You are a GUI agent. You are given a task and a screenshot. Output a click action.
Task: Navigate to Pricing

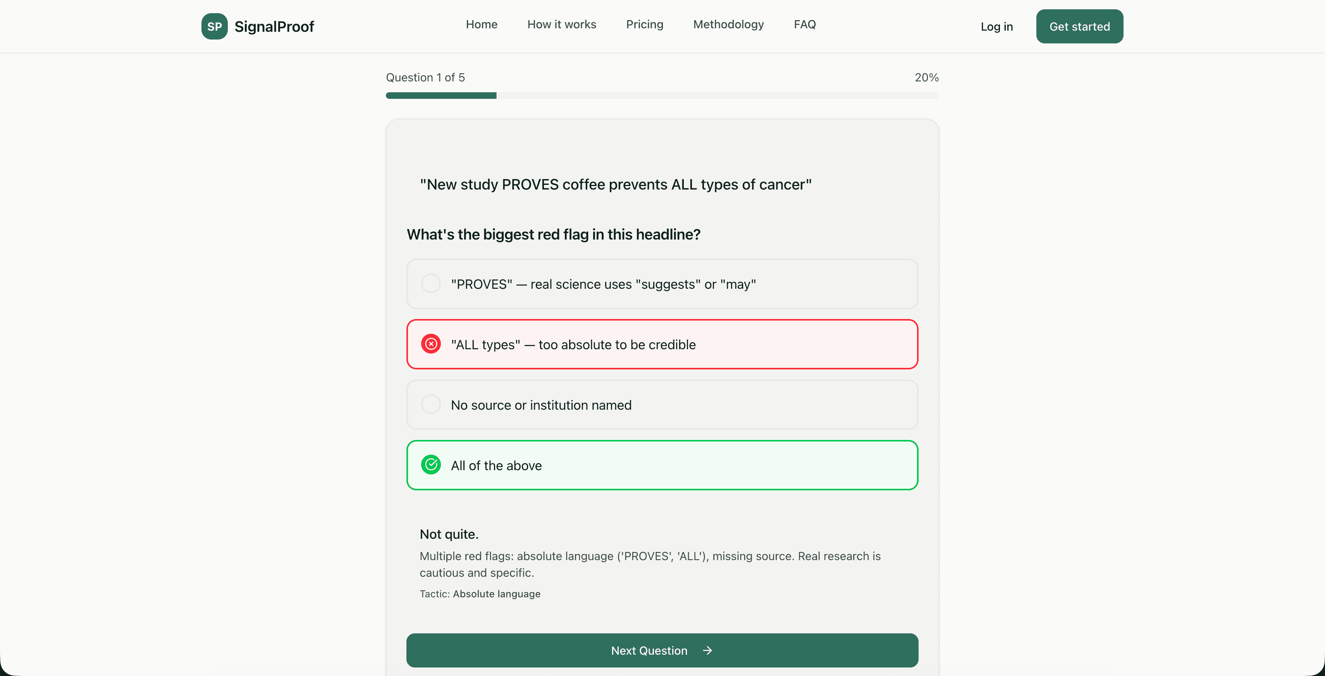[x=645, y=24]
